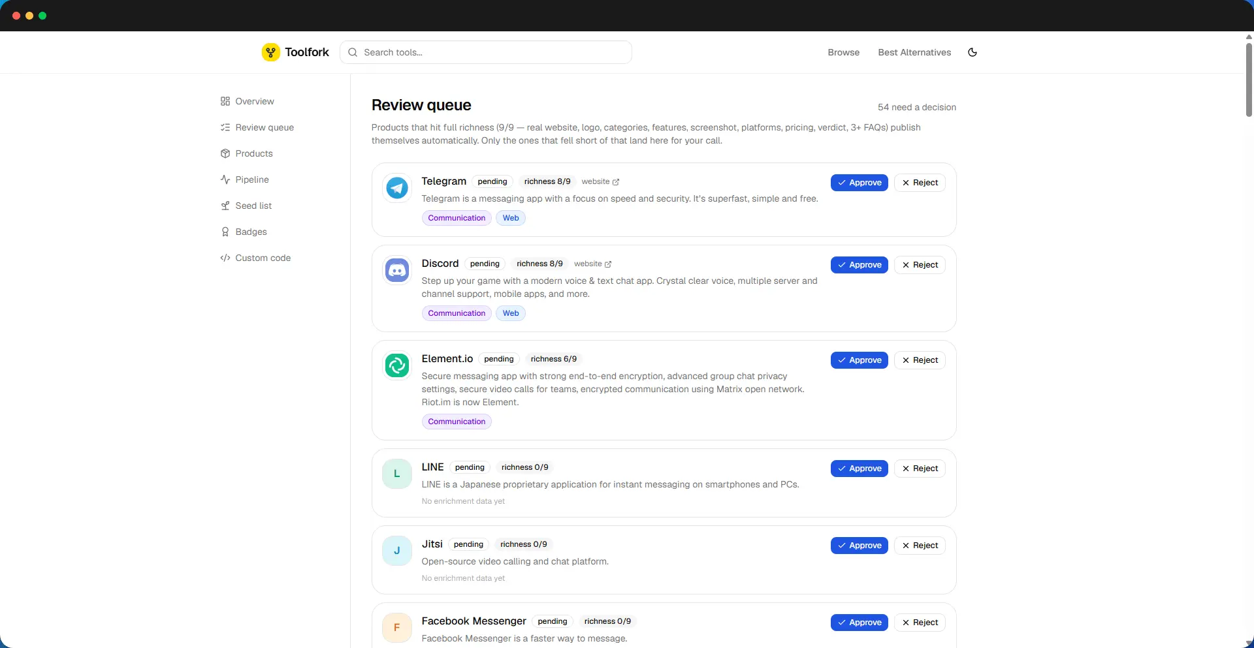Open Review queue in the sidebar

257,127
